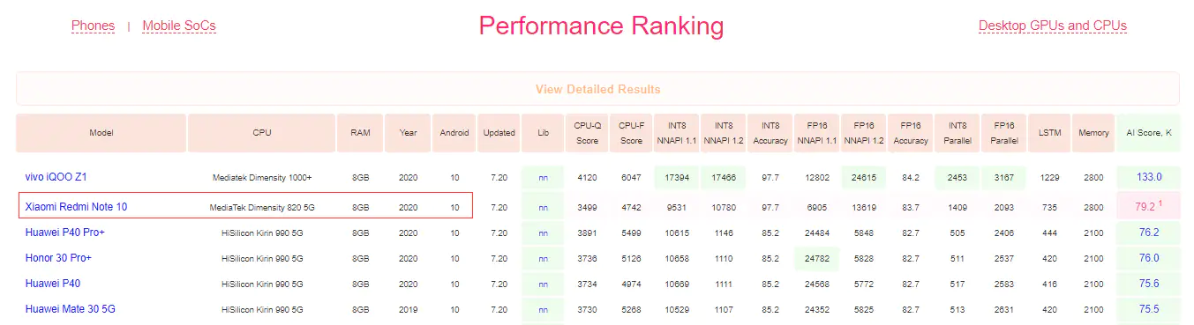Select the LSTM column header
The height and width of the screenshot is (325, 1194).
1049,133
